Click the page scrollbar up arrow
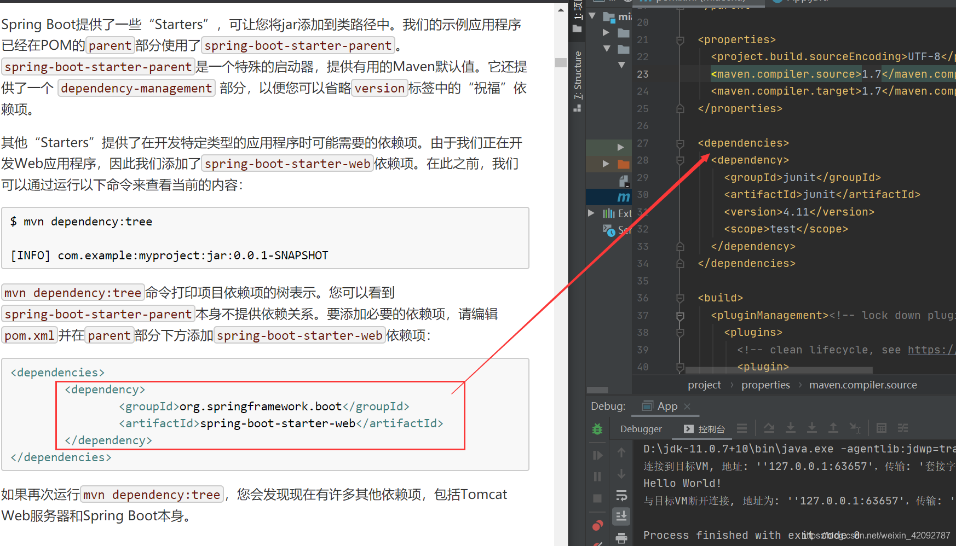 point(561,9)
